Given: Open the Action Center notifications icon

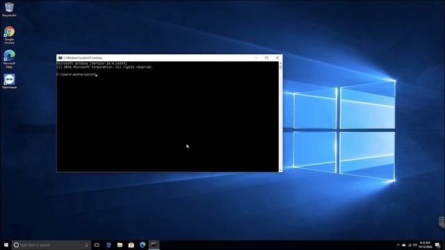Looking at the screenshot, I should pyautogui.click(x=437, y=245).
